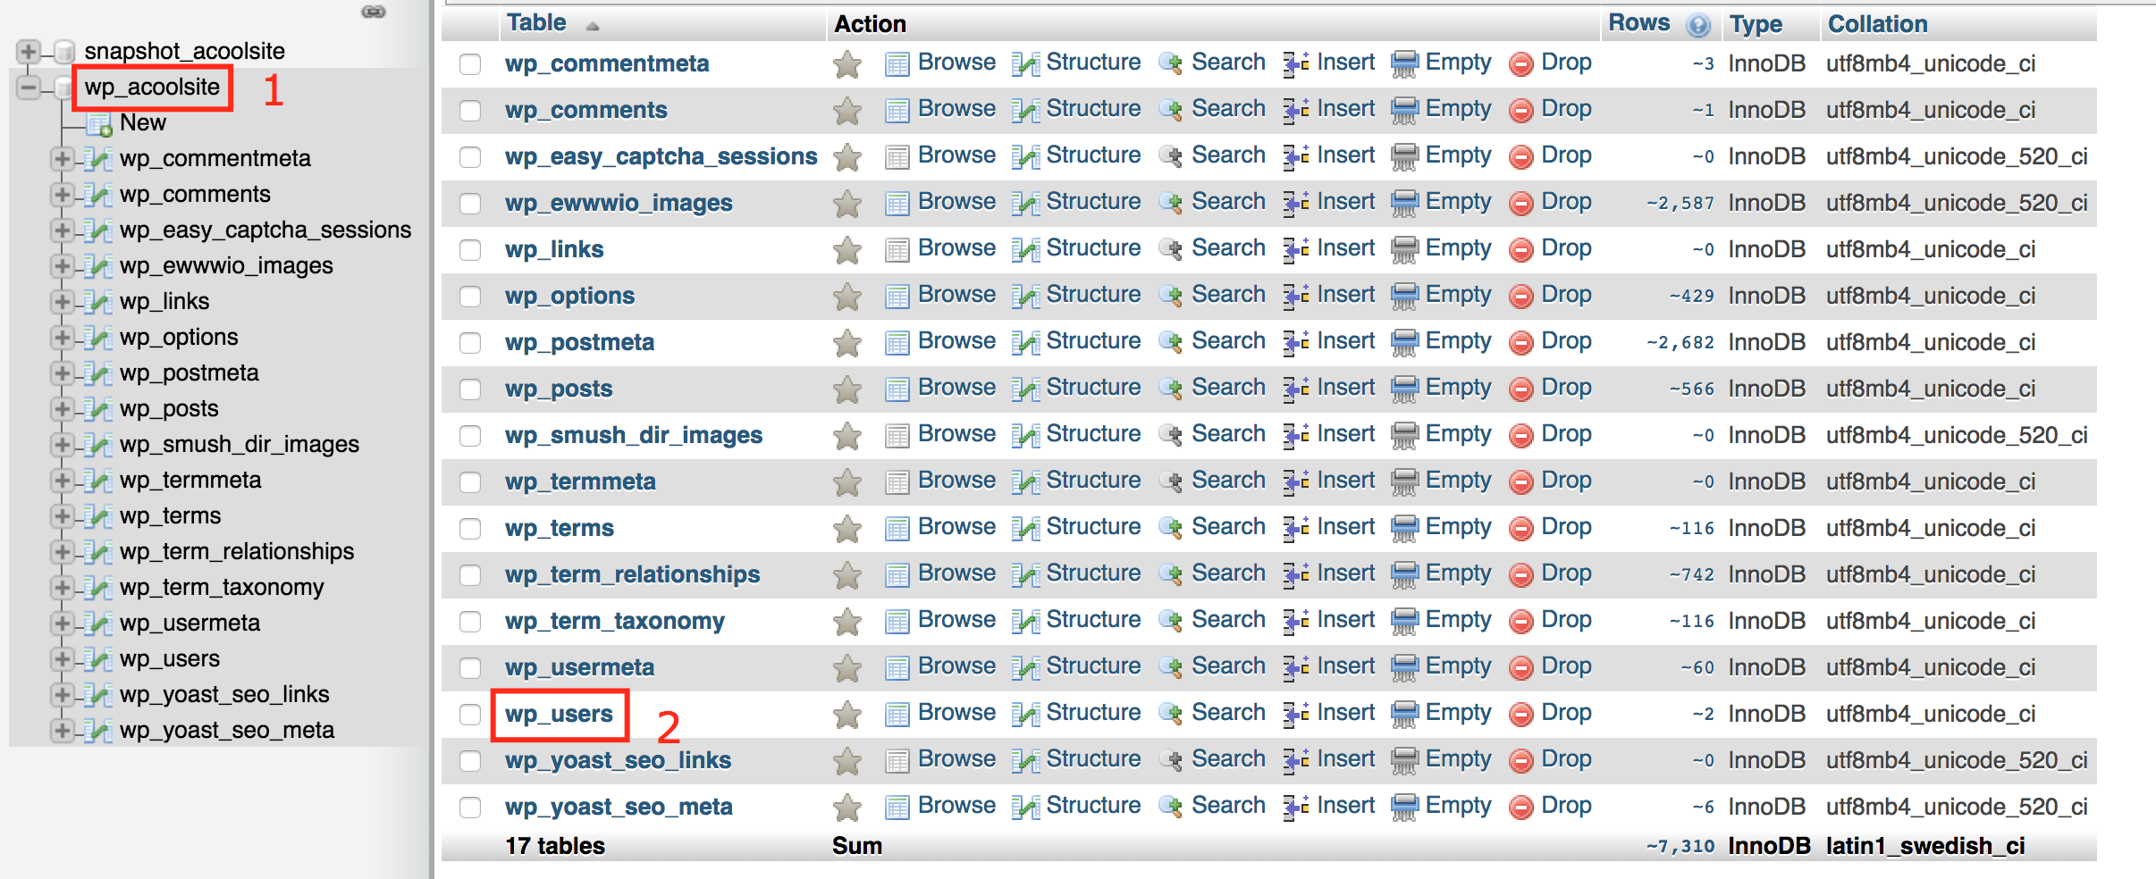Select the wp_comments row checkbox
This screenshot has height=879, width=2156.
coord(470,111)
